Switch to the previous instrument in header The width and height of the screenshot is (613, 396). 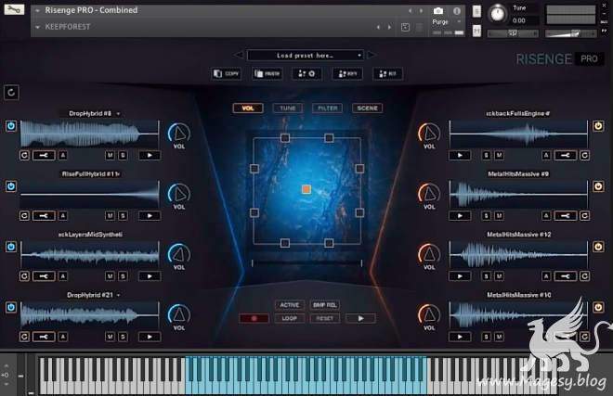pyautogui.click(x=410, y=11)
